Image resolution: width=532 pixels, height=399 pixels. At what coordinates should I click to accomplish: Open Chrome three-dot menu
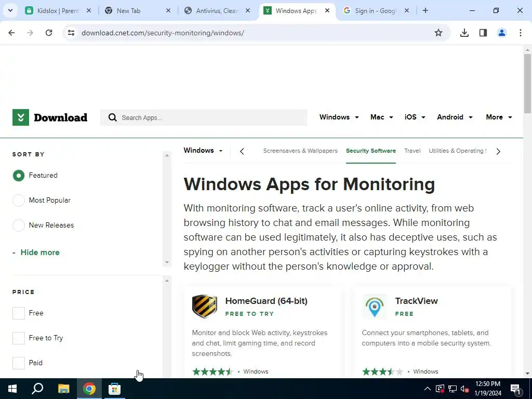521,33
